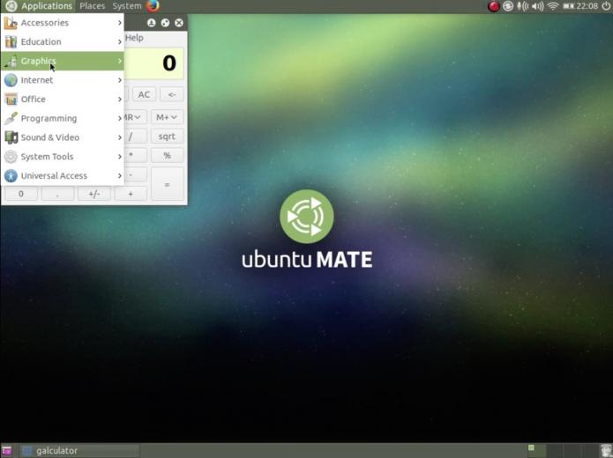Click the Office category icon
The height and width of the screenshot is (458, 613).
11,100
